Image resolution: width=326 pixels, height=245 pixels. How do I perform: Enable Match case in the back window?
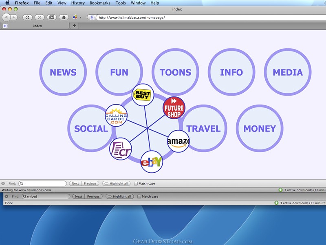click(139, 196)
